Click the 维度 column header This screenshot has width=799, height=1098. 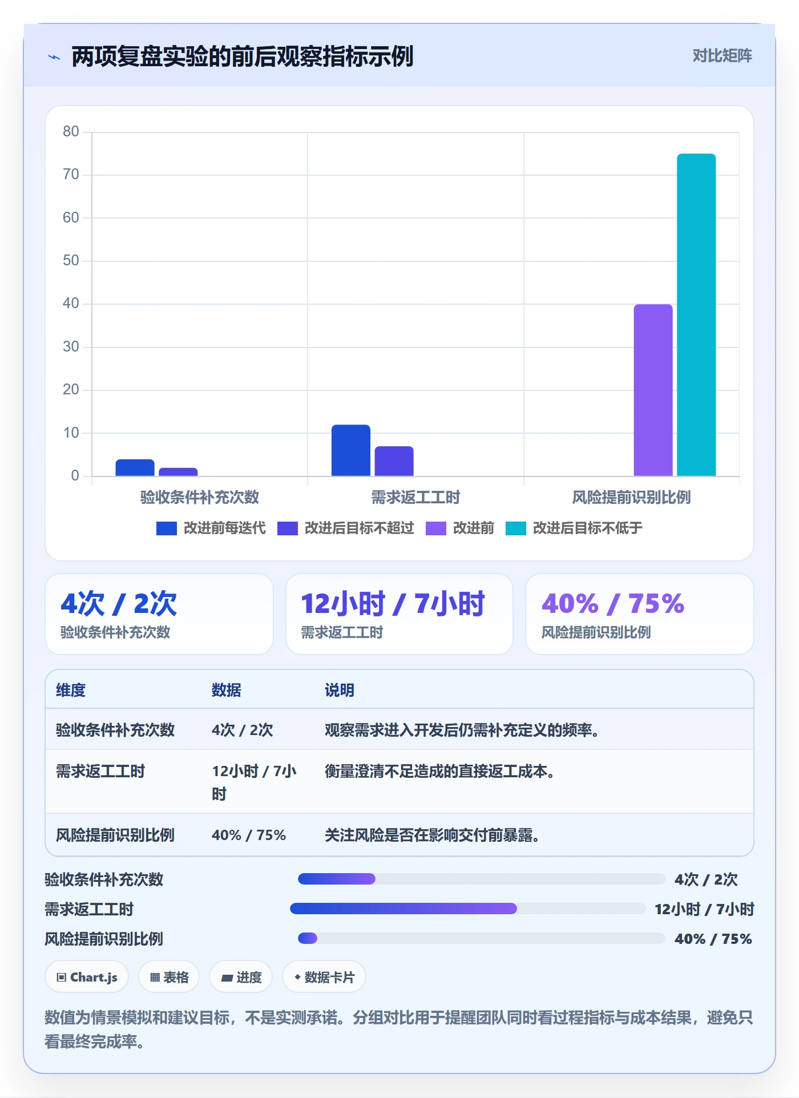coord(71,690)
